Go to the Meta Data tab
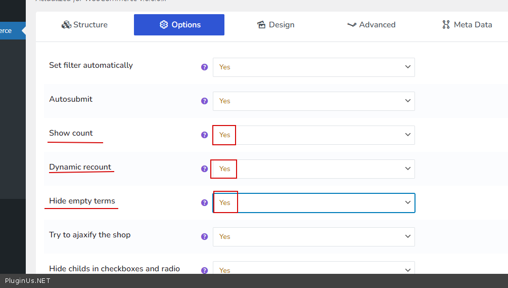Image resolution: width=508 pixels, height=288 pixels. (467, 25)
